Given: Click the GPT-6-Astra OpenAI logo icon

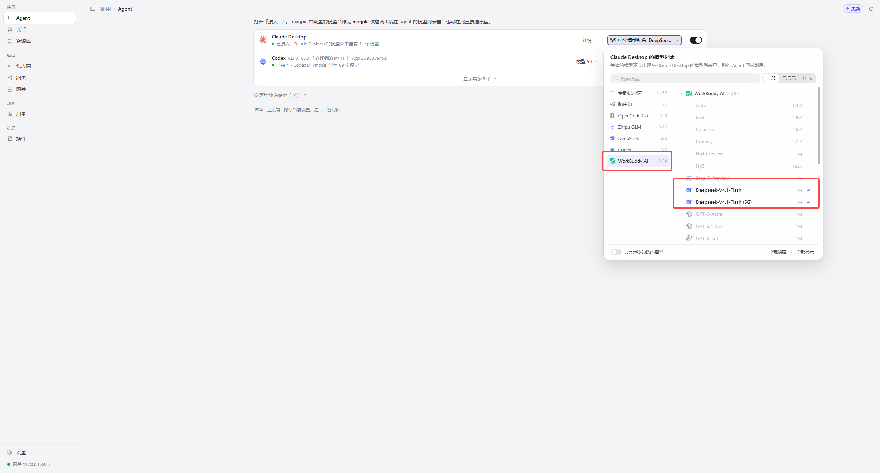Looking at the screenshot, I should click(689, 214).
